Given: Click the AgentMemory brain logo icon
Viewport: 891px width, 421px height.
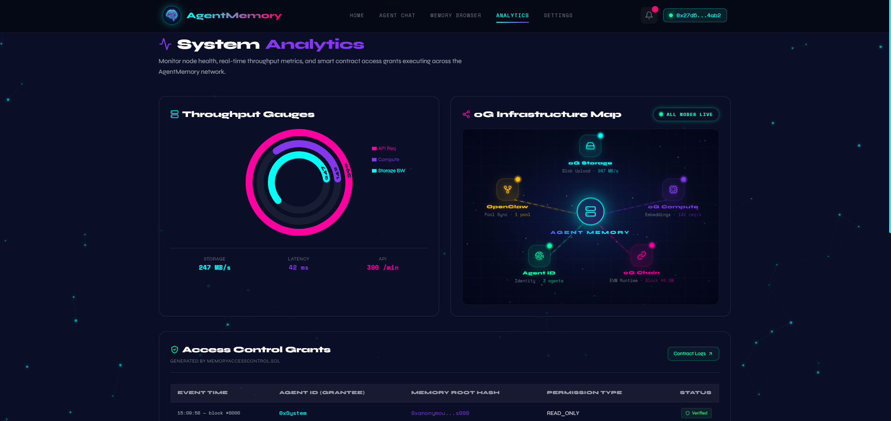Looking at the screenshot, I should coord(172,15).
